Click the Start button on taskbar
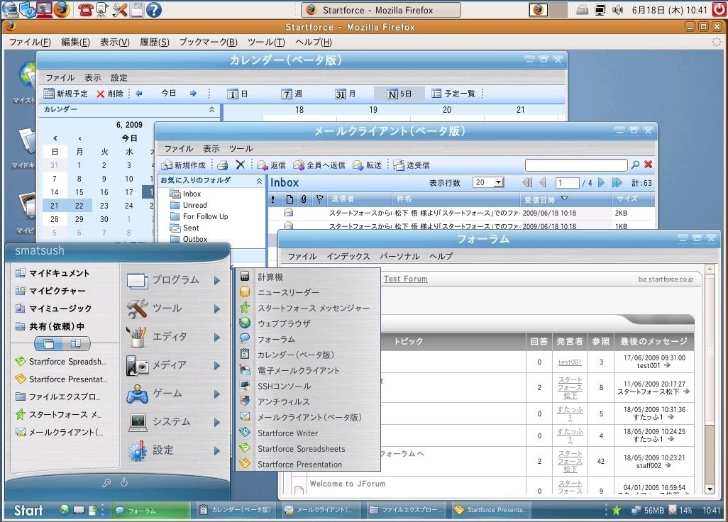728x522 pixels. [28, 511]
